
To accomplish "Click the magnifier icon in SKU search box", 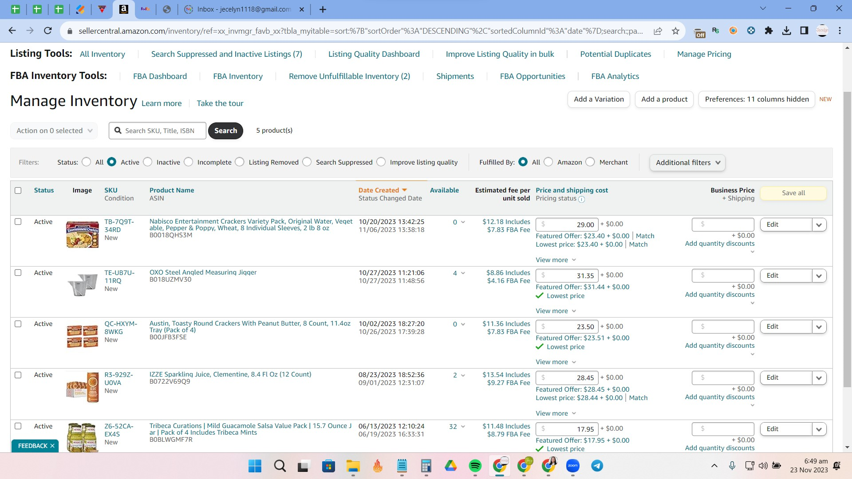I will [x=118, y=130].
